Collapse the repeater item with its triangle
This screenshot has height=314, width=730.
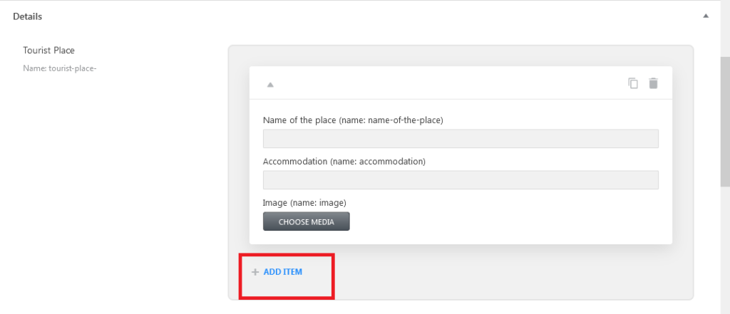coord(270,85)
